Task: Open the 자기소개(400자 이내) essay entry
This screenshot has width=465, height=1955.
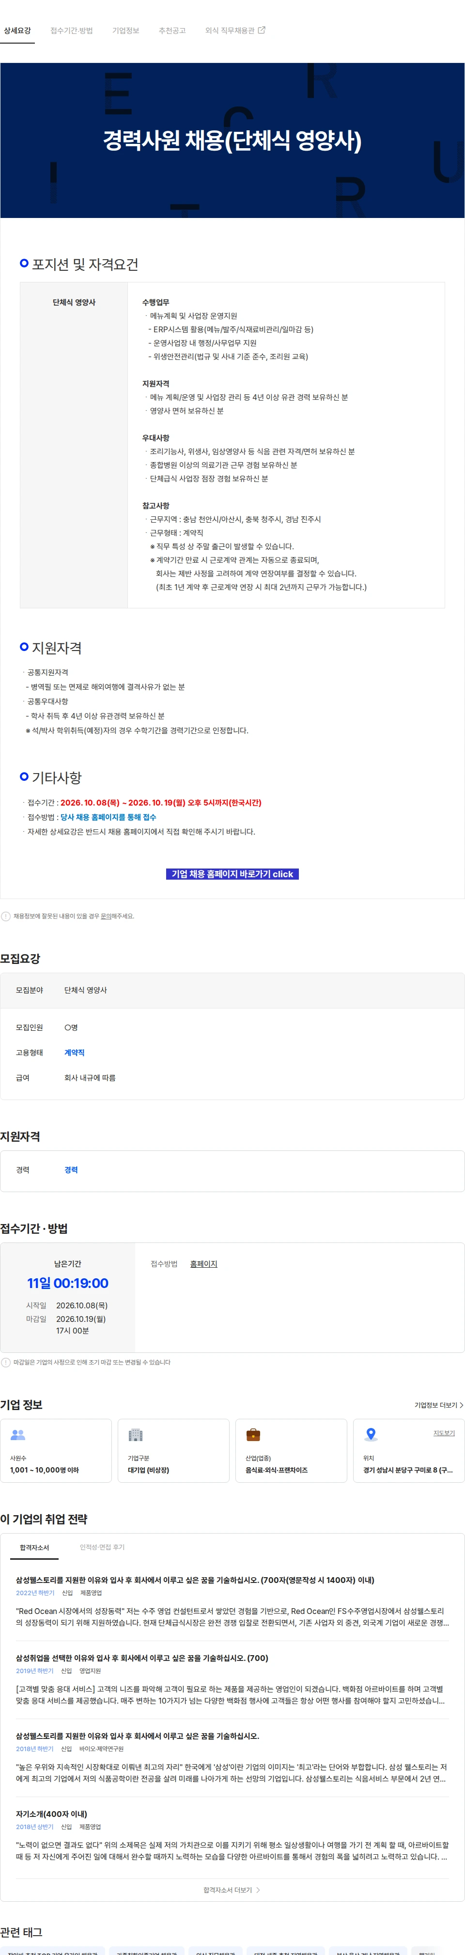Action: point(232,1835)
